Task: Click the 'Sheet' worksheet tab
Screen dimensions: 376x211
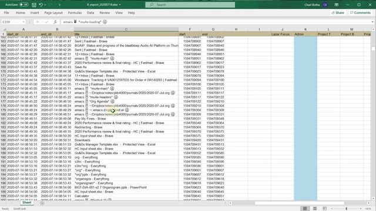Action: click(x=27, y=203)
